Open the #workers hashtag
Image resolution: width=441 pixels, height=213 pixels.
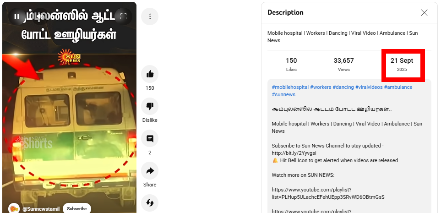coord(321,87)
